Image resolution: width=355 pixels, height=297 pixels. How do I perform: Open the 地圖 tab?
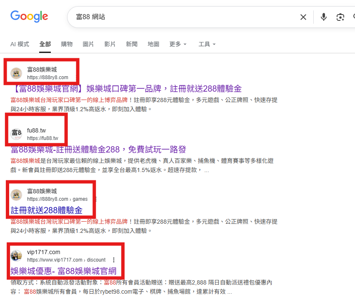(153, 44)
